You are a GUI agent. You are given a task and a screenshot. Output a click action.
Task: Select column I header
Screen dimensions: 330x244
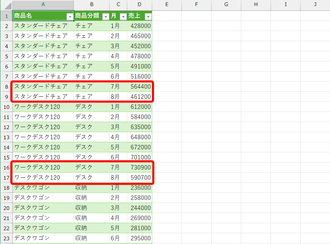(285, 5)
